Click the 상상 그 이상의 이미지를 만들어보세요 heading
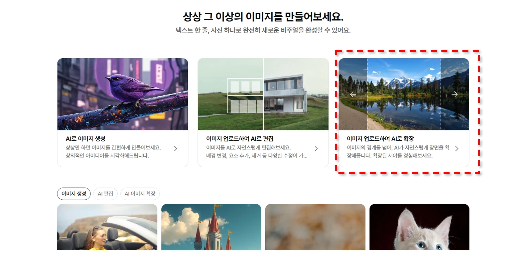The height and width of the screenshot is (264, 531). 263,16
